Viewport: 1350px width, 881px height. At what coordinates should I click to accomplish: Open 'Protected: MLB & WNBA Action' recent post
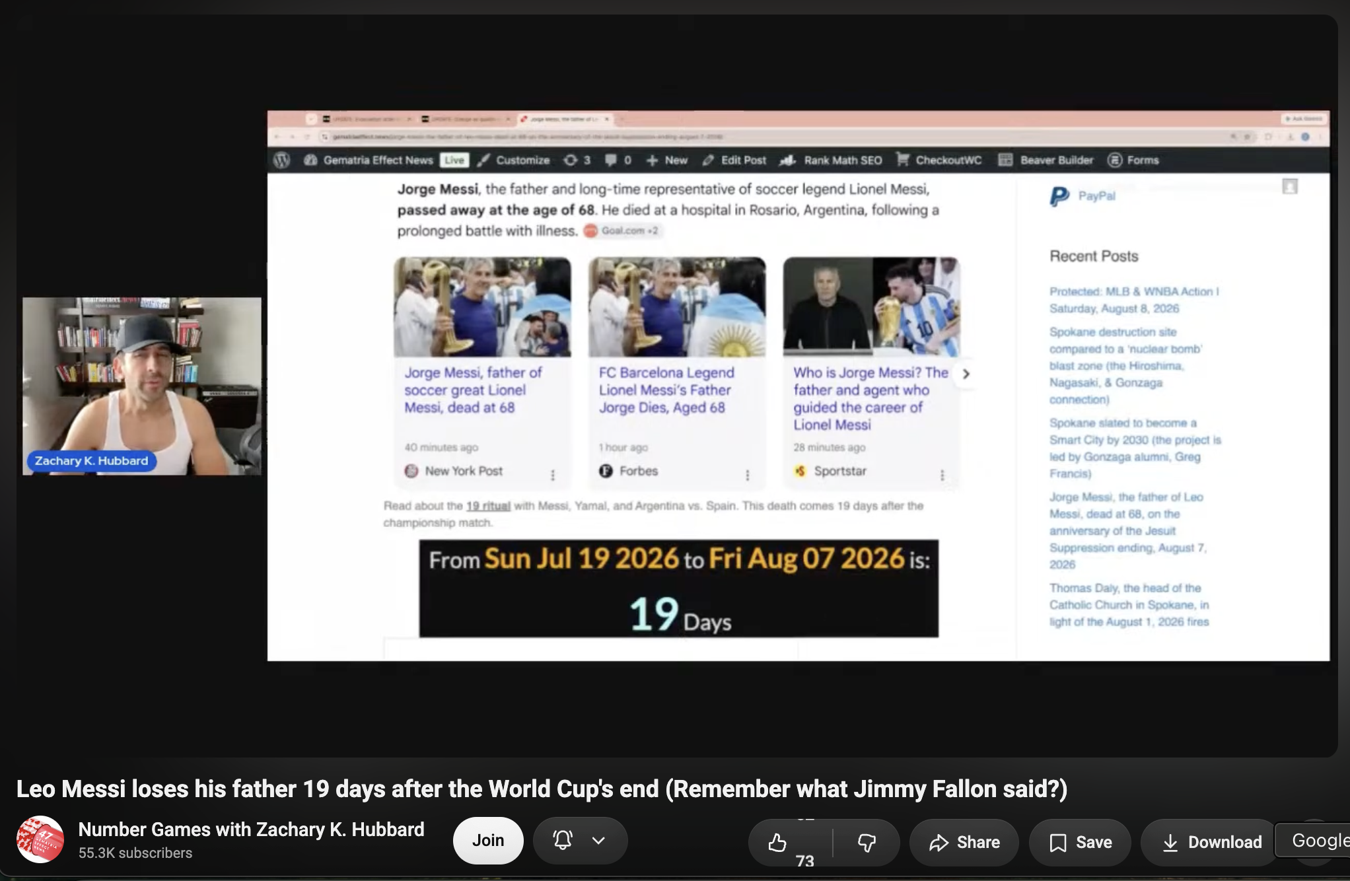pyautogui.click(x=1134, y=300)
